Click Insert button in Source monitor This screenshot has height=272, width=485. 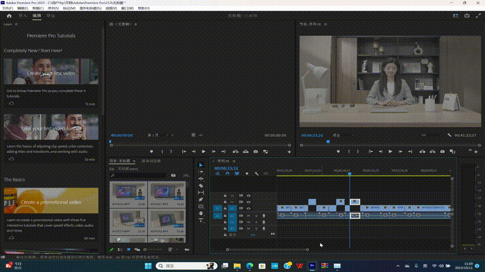236,152
